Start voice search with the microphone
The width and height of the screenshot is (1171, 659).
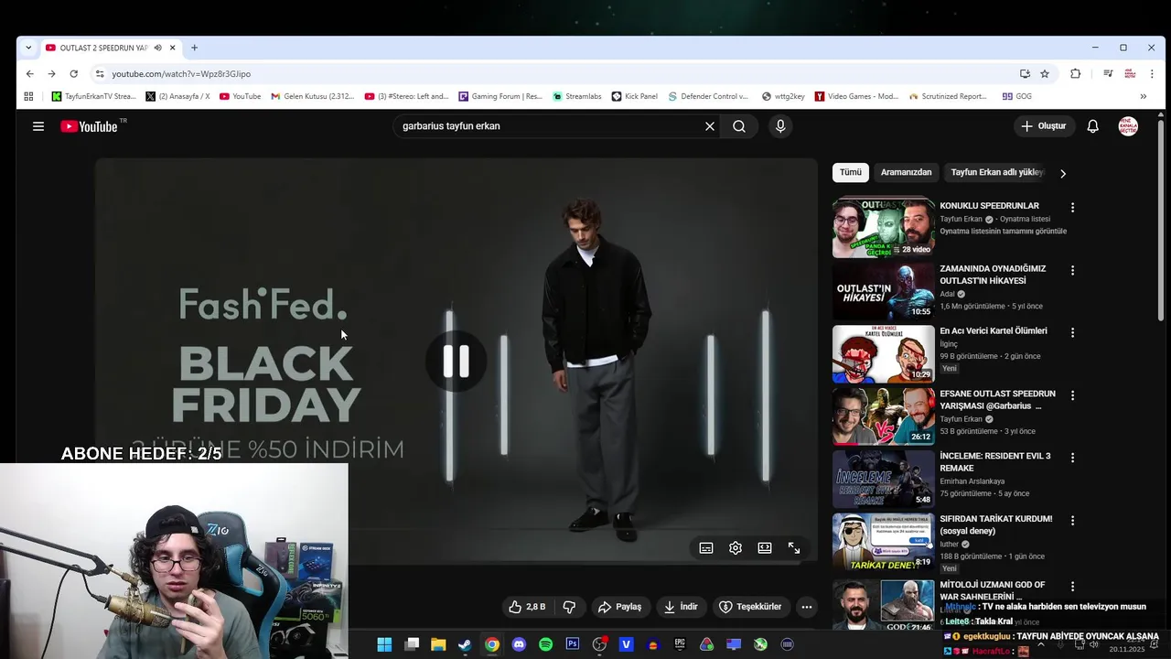tap(780, 126)
